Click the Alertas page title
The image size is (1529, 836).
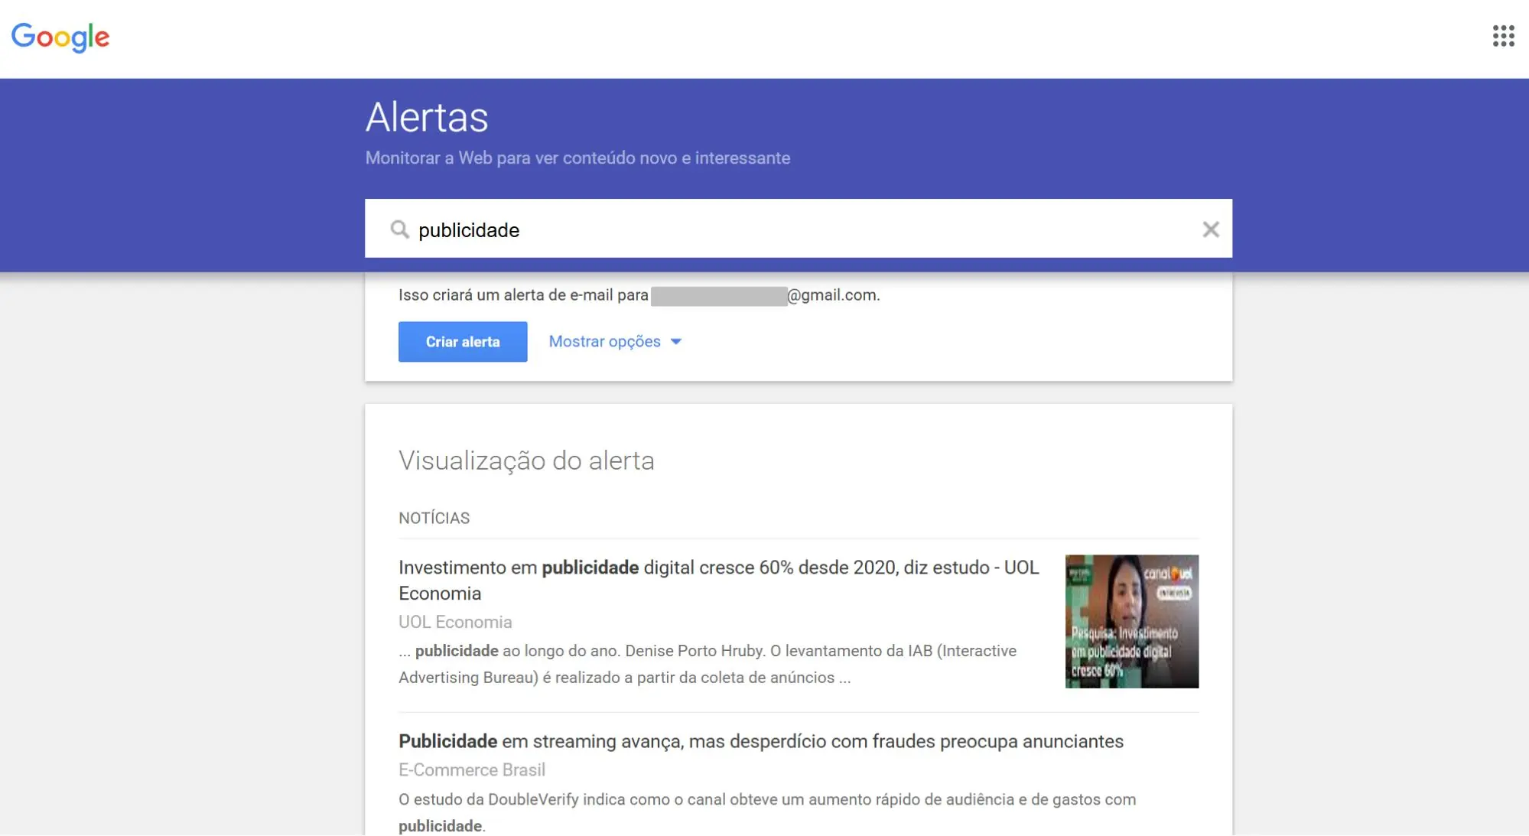(427, 116)
